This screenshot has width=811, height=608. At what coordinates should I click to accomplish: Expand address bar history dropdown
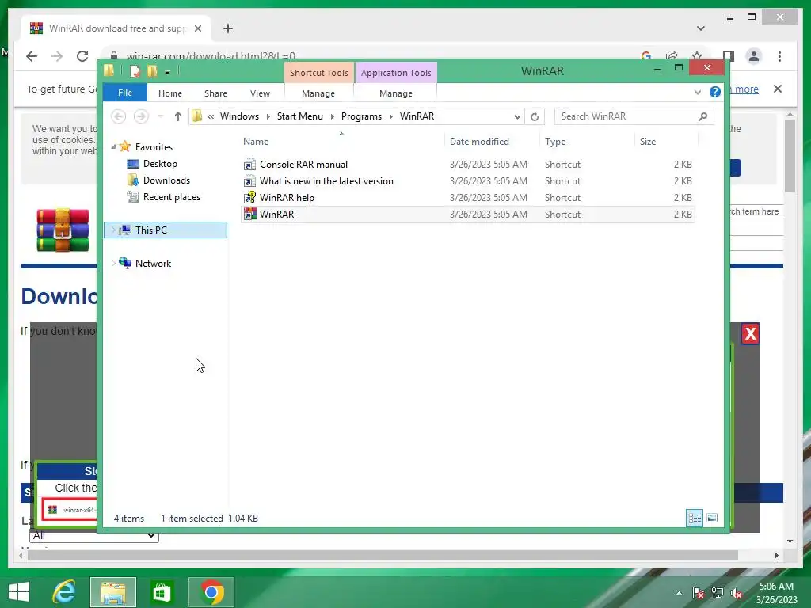point(517,117)
